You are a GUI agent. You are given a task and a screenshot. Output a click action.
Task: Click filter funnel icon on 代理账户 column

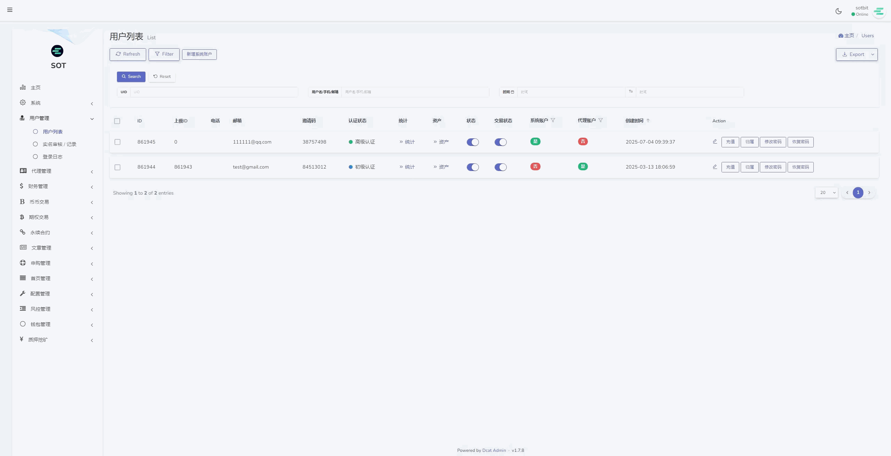pyautogui.click(x=600, y=120)
